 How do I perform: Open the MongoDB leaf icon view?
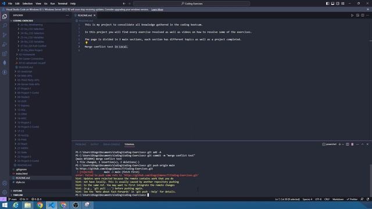[x=5, y=63]
